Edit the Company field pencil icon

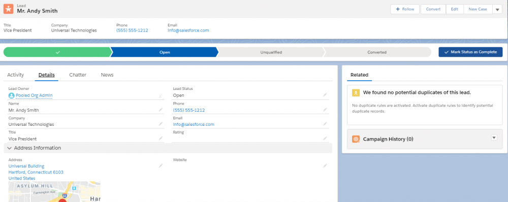pos(161,124)
